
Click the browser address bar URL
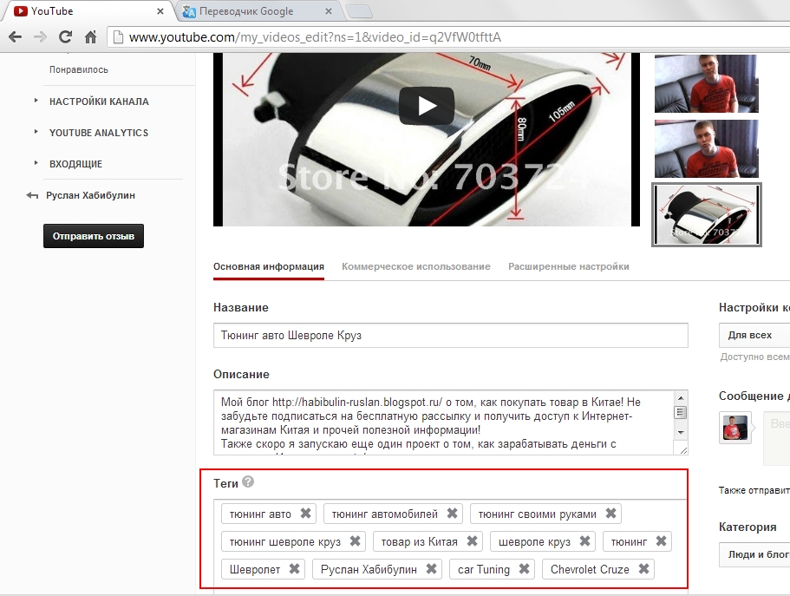tap(315, 37)
